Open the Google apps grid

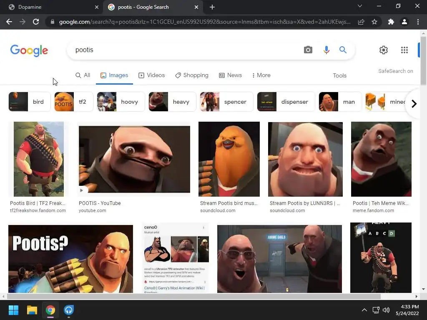pos(404,50)
